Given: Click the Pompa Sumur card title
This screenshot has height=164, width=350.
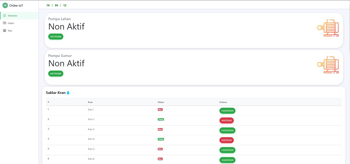Looking at the screenshot, I should [60, 56].
